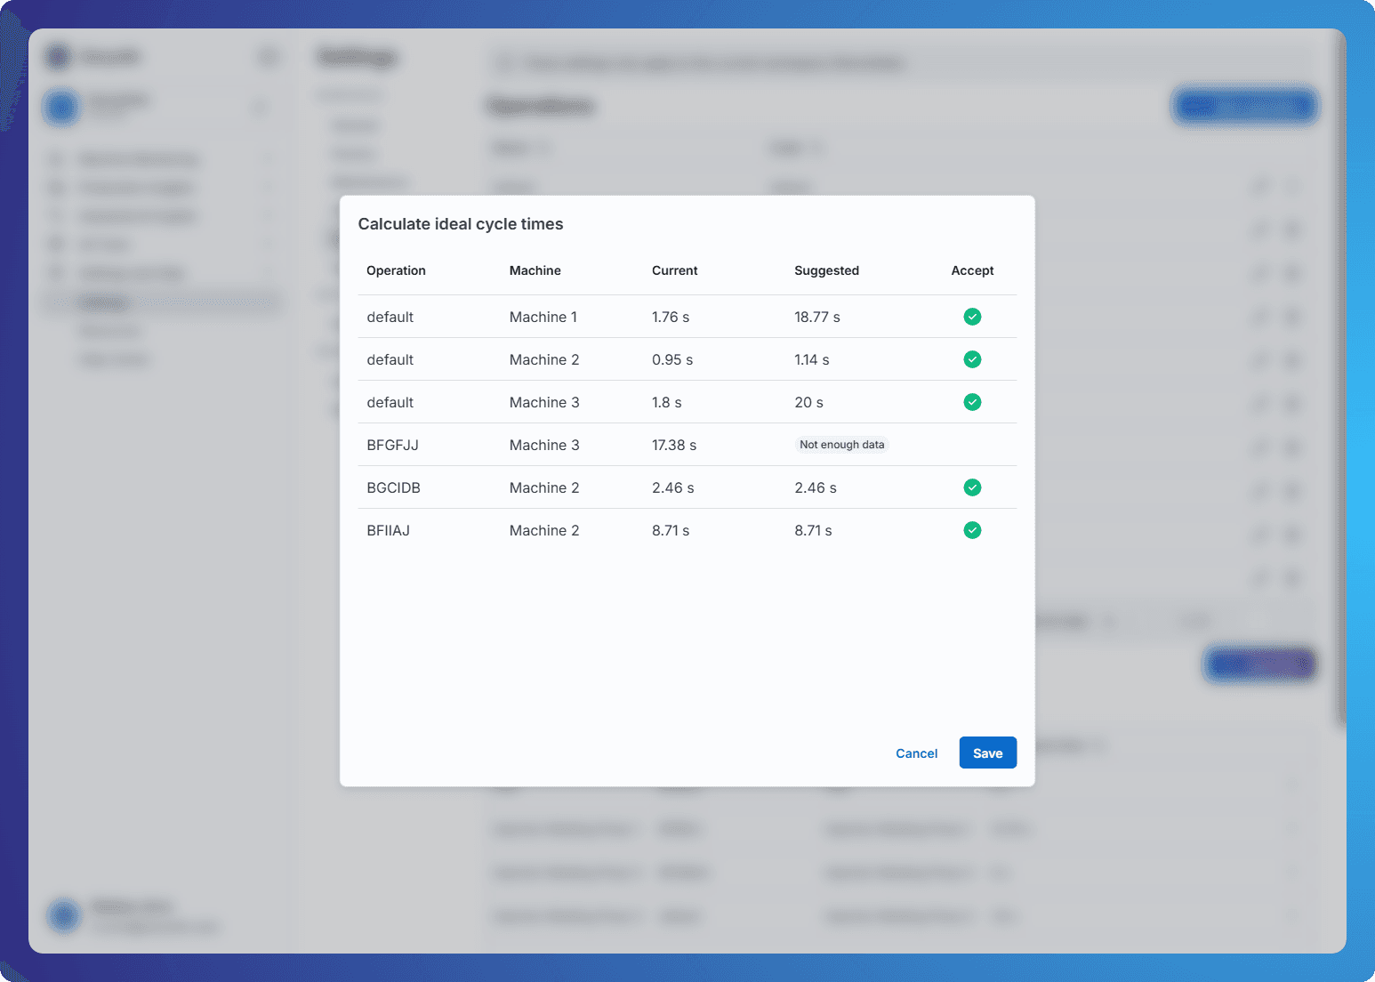Click the Machine column header
The image size is (1375, 982).
tap(535, 270)
